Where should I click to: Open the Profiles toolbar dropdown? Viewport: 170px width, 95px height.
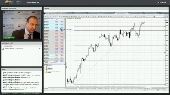[48, 17]
